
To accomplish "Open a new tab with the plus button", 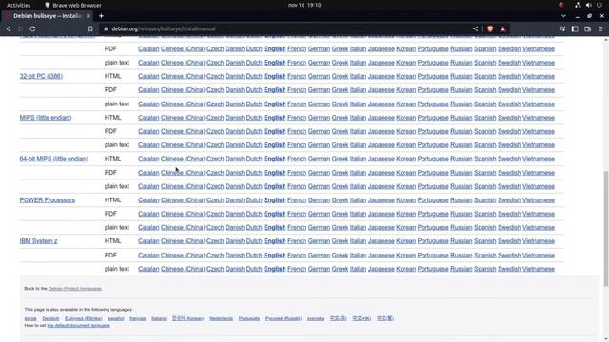I will (101, 16).
